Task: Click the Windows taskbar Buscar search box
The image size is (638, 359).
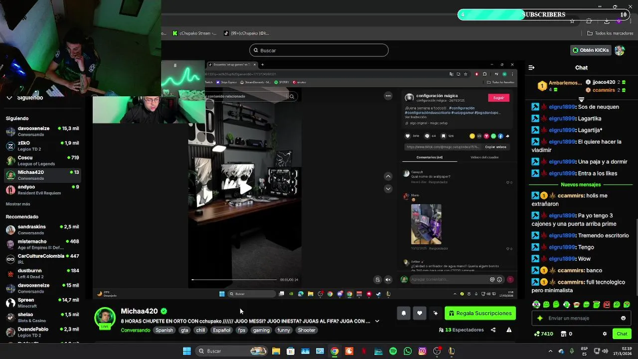Action: 232,351
